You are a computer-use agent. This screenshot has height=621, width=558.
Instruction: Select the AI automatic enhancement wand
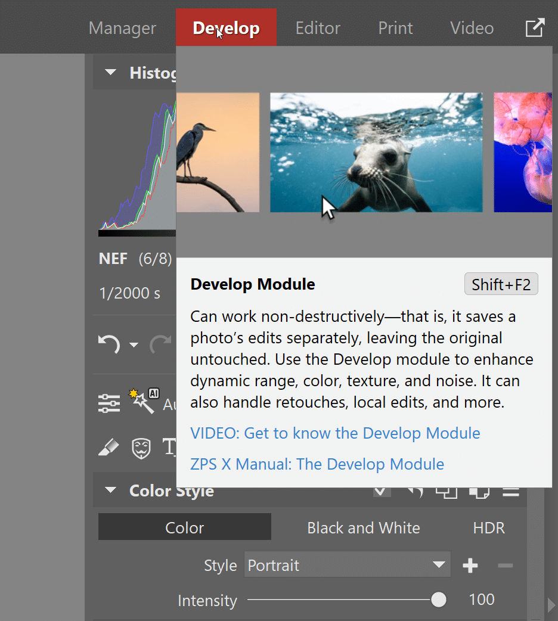(x=141, y=399)
